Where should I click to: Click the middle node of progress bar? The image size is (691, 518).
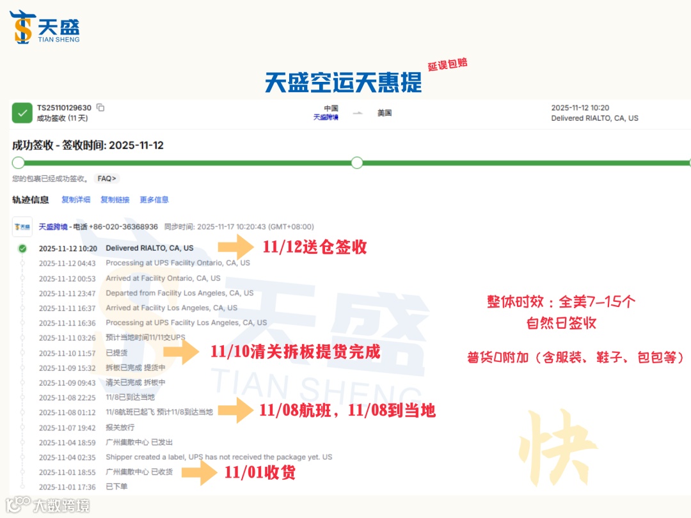(x=357, y=163)
